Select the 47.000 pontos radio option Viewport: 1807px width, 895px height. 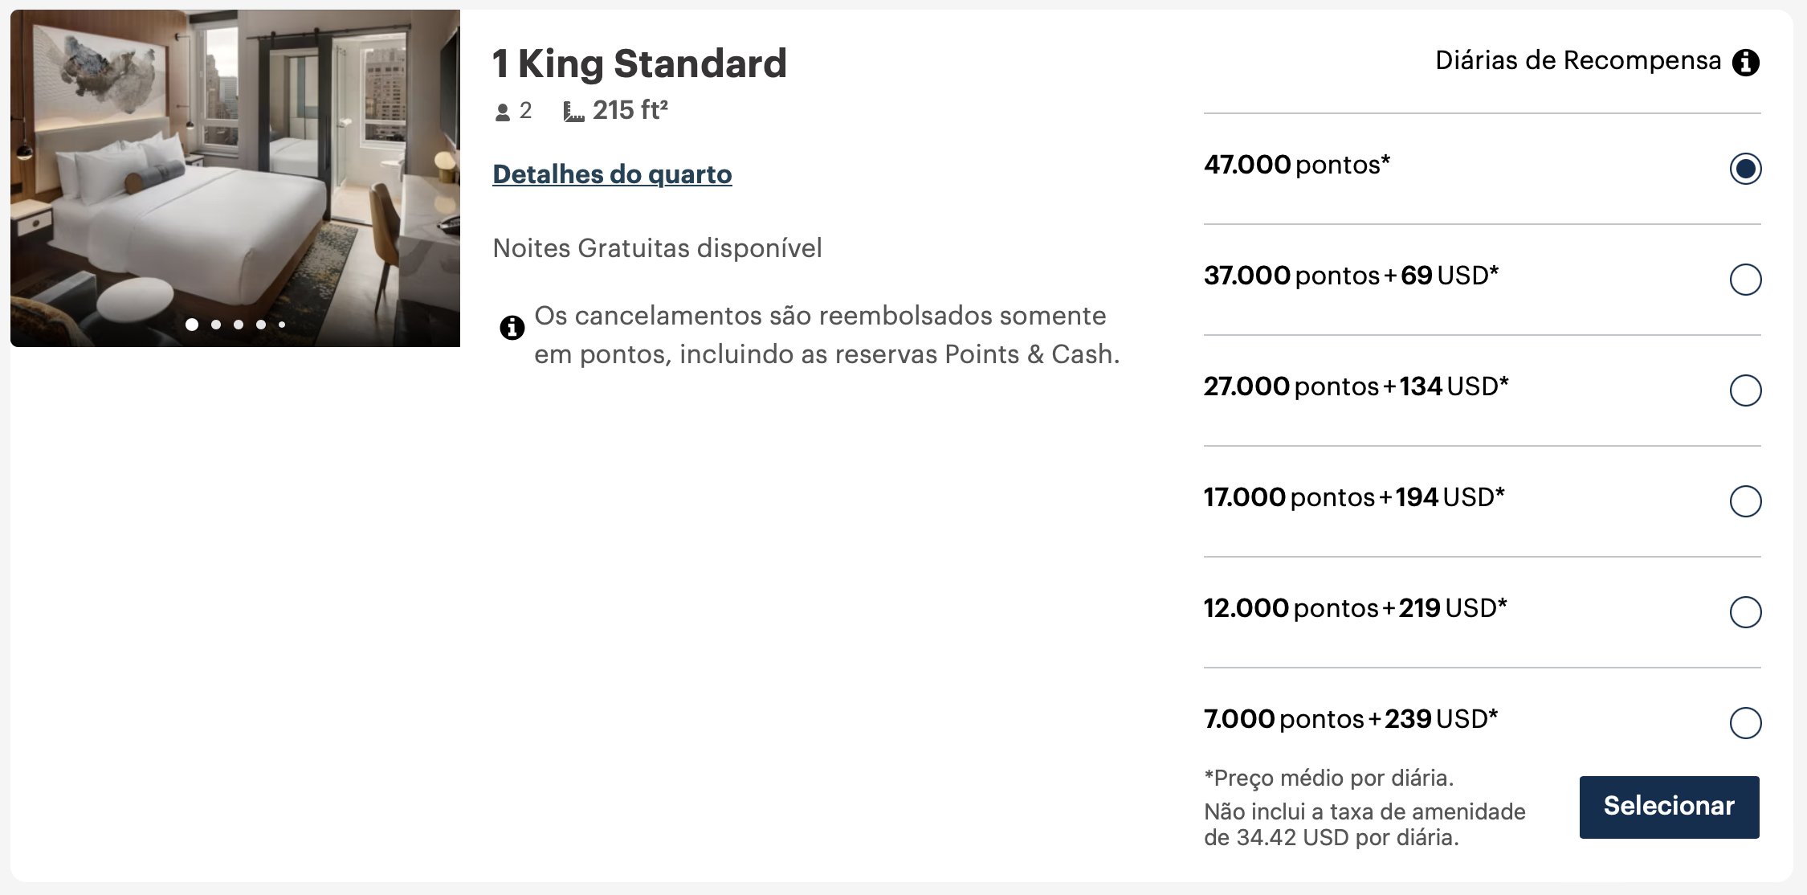click(x=1745, y=169)
